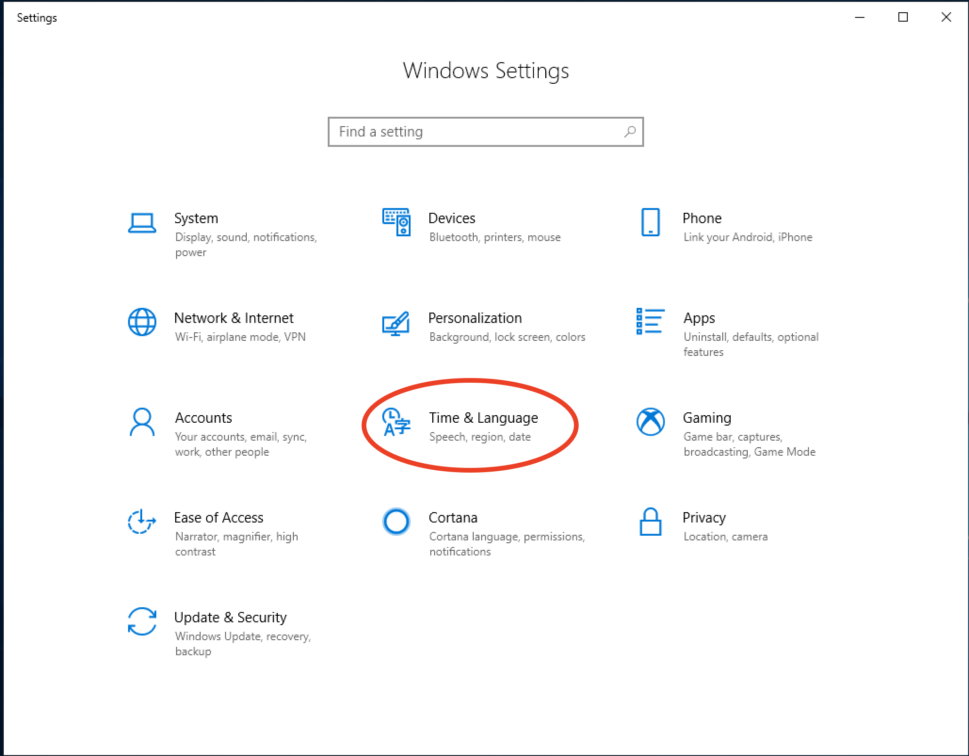Open Apps settings label
The height and width of the screenshot is (756, 969).
click(x=699, y=319)
